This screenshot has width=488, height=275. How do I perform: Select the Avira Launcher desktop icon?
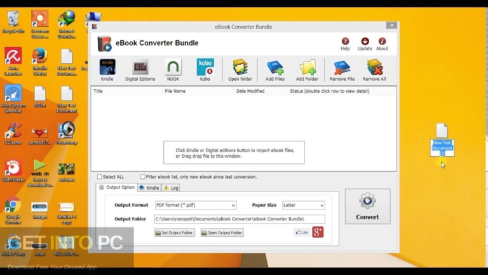click(13, 61)
